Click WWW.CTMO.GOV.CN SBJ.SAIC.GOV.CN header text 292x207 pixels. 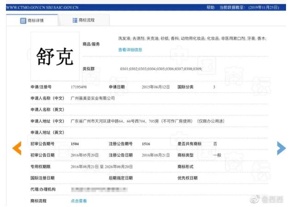[42, 7]
